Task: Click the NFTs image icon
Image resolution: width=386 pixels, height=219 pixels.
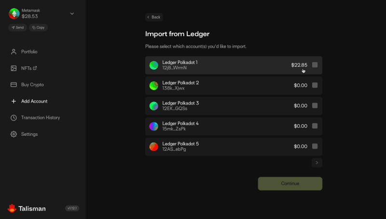Action: coord(14,68)
